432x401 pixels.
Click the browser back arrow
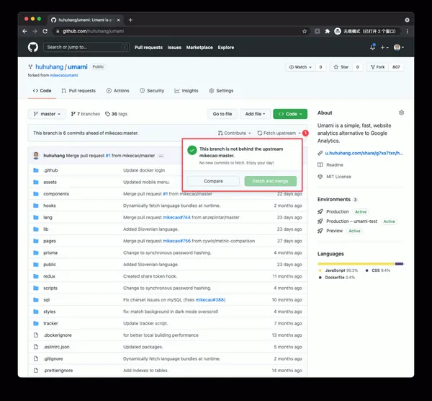[24, 31]
